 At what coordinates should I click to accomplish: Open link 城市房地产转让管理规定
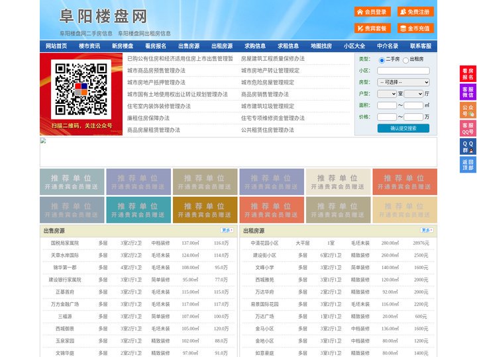click(x=270, y=71)
